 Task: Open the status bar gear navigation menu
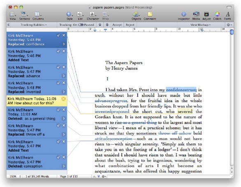point(104,177)
